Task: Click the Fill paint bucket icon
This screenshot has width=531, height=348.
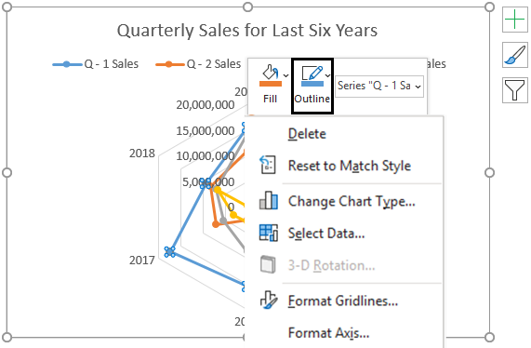Action: click(x=270, y=72)
